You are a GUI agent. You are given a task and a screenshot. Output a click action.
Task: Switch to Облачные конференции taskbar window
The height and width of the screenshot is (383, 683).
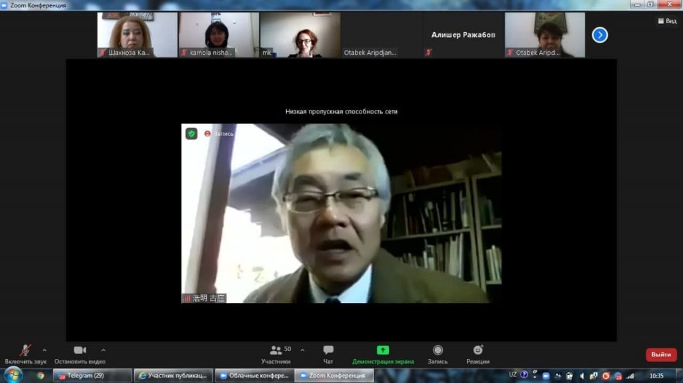coord(253,376)
